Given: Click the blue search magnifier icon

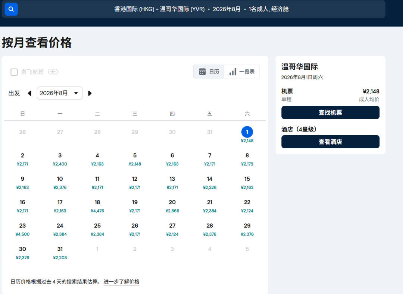Looking at the screenshot, I should pos(11,9).
